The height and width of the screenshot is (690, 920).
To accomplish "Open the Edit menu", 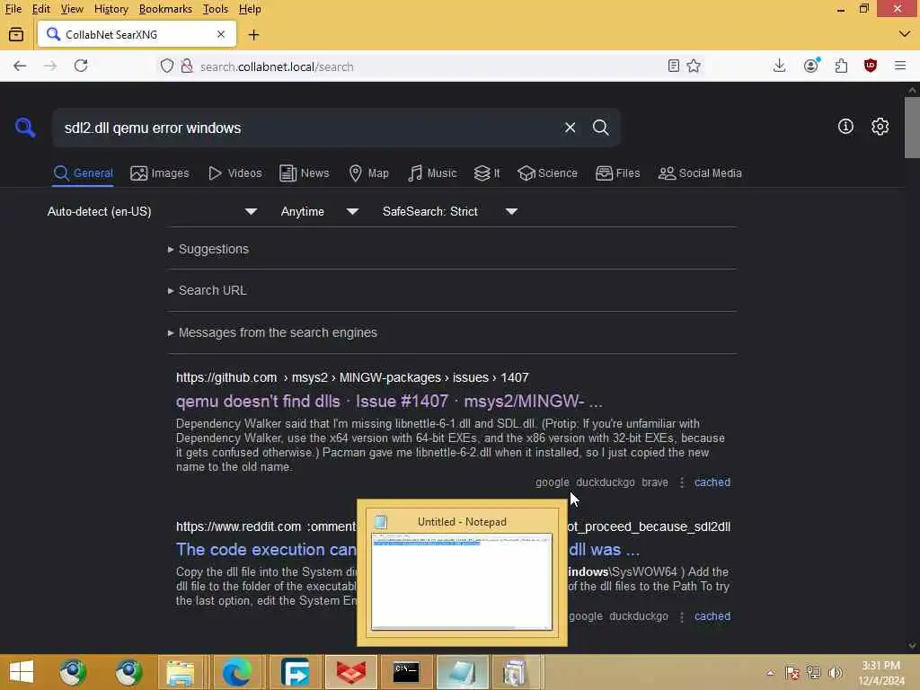I will (x=40, y=9).
